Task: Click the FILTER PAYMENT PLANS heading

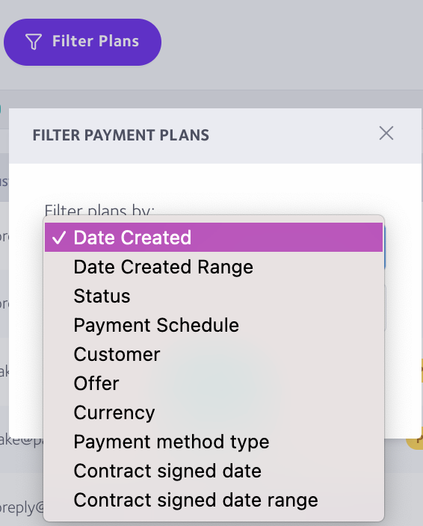Action: pyautogui.click(x=121, y=135)
